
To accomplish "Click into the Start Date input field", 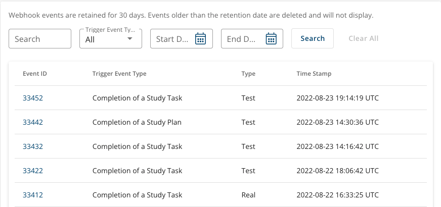I will [182, 39].
